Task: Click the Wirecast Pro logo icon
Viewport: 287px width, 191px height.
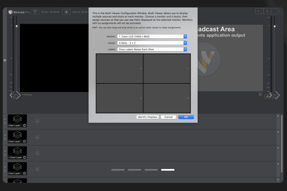Action: click(10, 12)
